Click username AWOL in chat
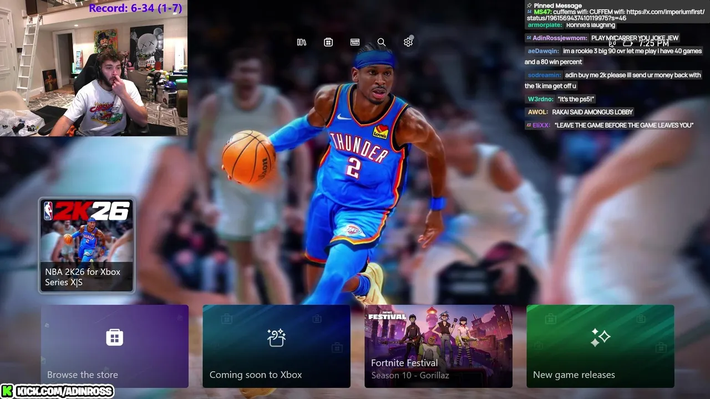Screen dimensions: 710x399 coord(537,112)
